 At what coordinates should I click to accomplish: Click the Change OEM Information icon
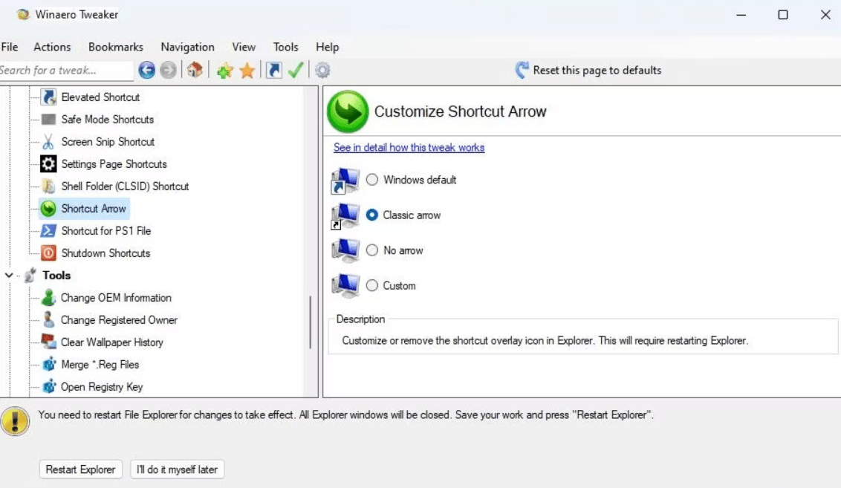48,297
